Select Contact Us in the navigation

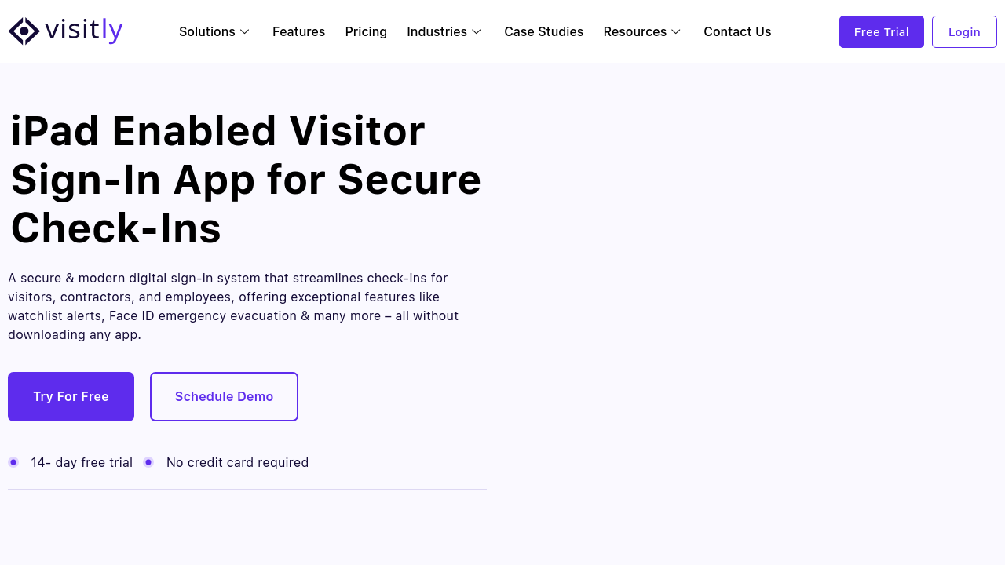point(737,31)
